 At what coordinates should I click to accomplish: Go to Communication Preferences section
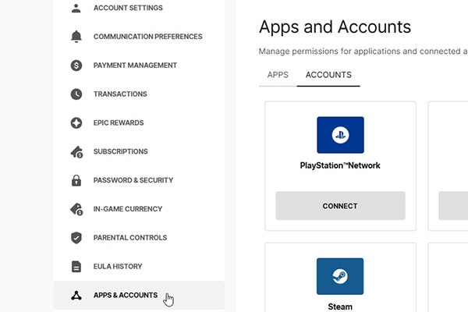coord(147,37)
